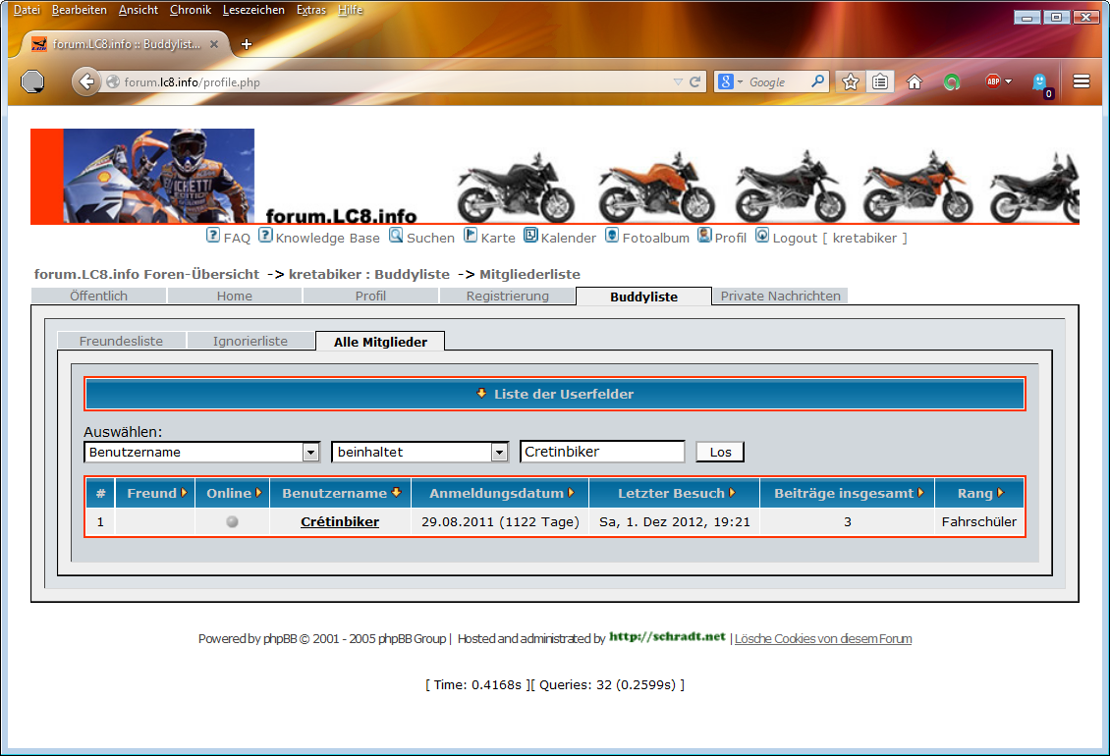Click the home icon in toolbar

tap(915, 82)
